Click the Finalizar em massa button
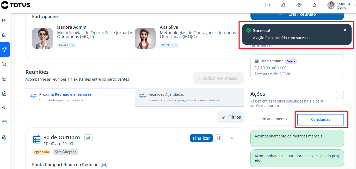This screenshot has height=169, width=356. 218,78
